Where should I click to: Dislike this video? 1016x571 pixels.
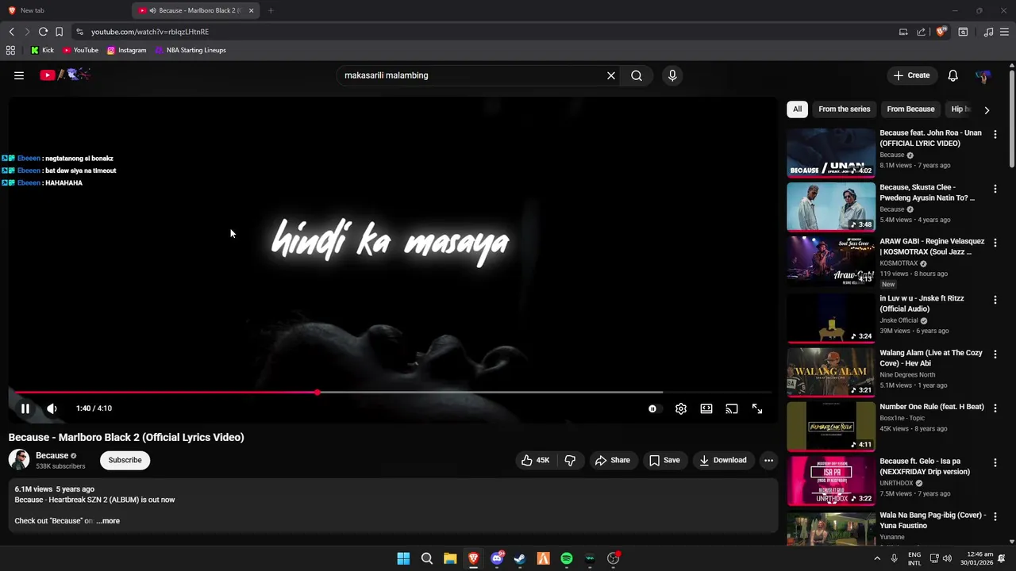click(570, 460)
